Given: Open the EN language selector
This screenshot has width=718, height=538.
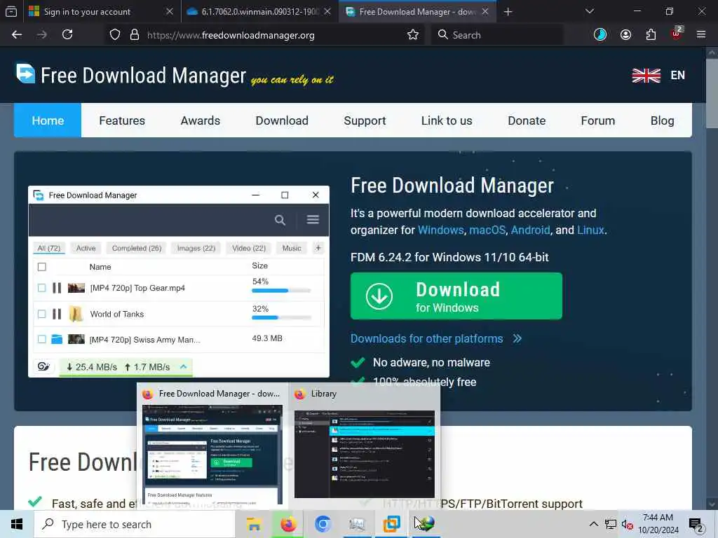Looking at the screenshot, I should click(x=678, y=76).
